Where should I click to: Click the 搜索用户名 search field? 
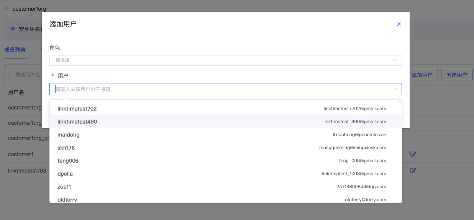[x=26, y=75]
